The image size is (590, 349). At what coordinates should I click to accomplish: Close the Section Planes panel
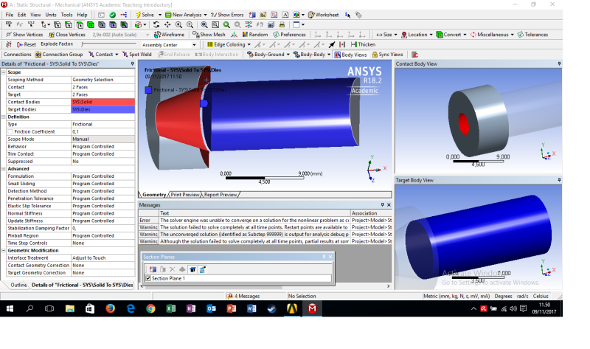click(x=330, y=257)
